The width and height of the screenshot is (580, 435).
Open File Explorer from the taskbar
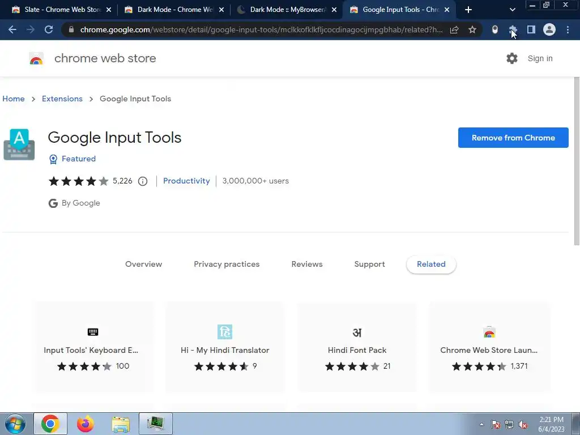tap(121, 424)
